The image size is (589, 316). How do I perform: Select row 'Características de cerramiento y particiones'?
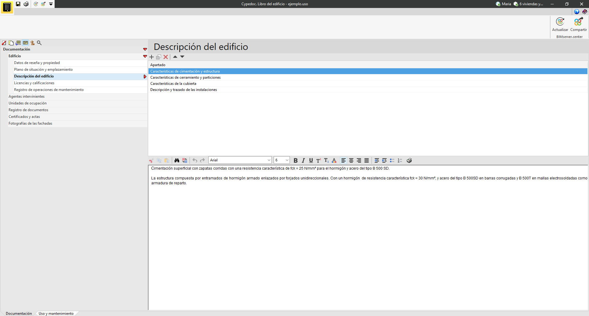click(368, 77)
